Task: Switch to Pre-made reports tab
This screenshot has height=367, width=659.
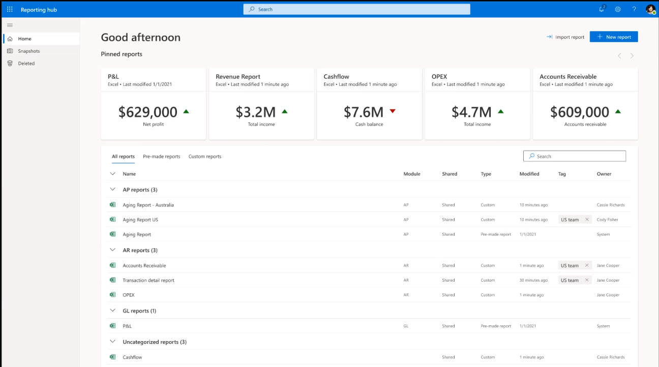Action: tap(162, 157)
